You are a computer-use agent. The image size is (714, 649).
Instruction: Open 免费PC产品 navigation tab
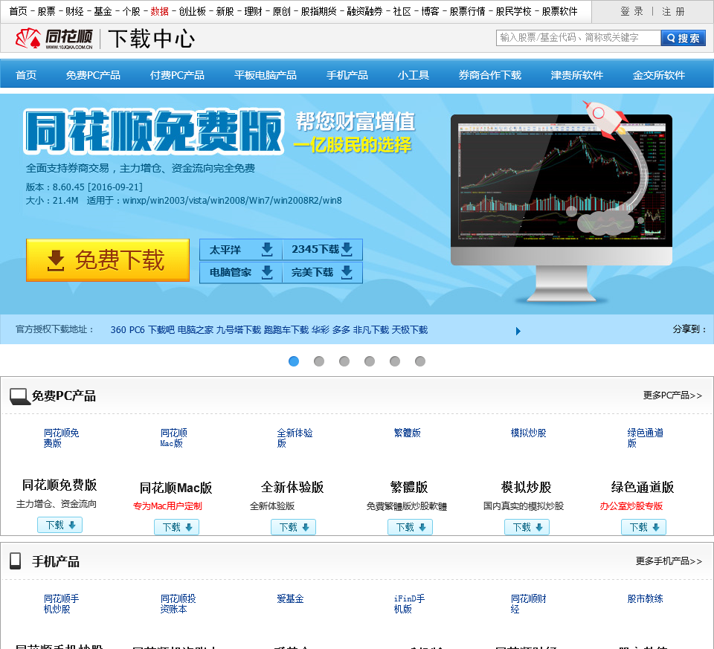(93, 75)
